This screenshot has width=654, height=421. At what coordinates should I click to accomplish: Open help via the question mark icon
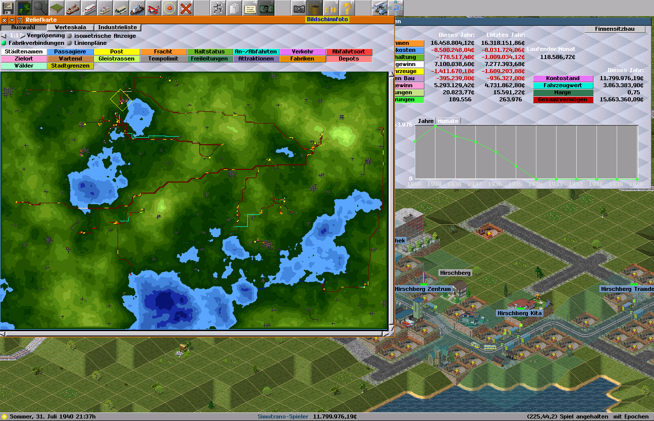coord(347,8)
